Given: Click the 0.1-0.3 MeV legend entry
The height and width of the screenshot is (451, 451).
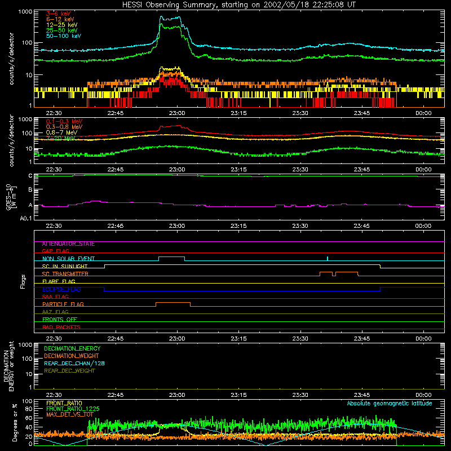Looking at the screenshot, I should tap(64, 121).
